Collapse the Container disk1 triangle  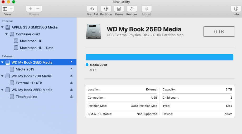coord(7,34)
